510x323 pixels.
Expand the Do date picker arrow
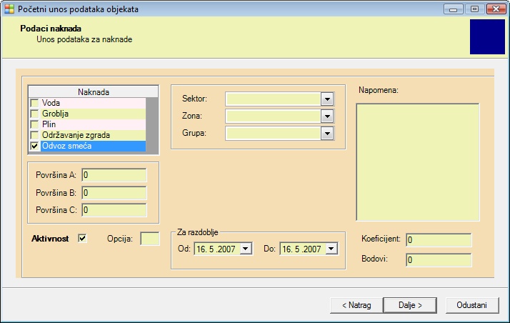point(331,249)
